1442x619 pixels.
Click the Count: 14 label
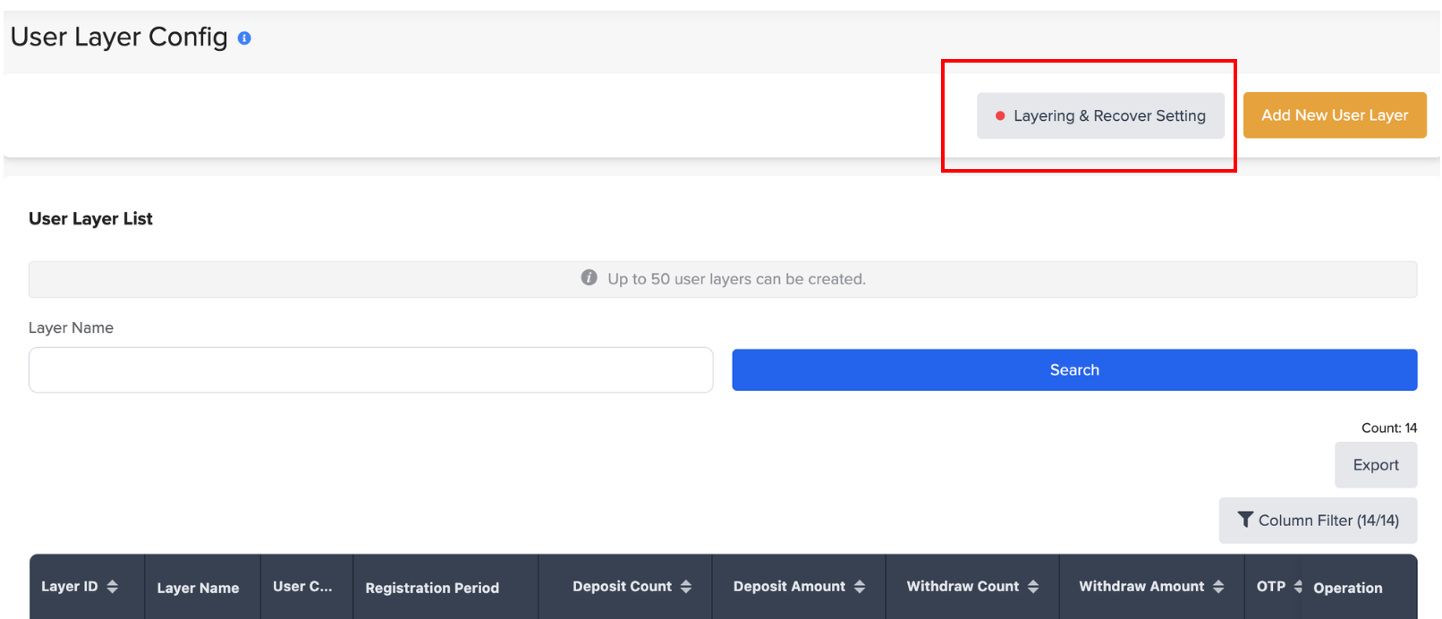[1388, 428]
